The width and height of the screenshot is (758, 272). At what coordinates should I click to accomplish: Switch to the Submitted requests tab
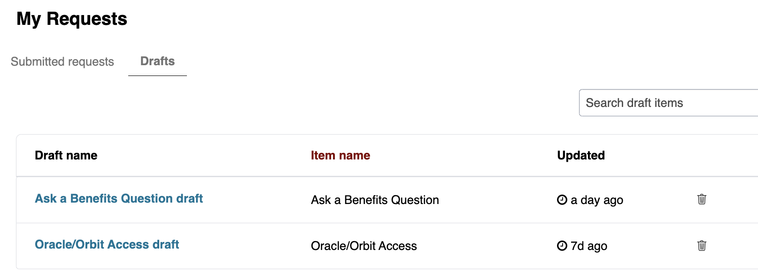pos(62,61)
